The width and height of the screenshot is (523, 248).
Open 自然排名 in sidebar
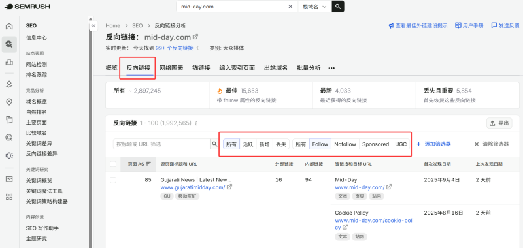tap(37, 112)
